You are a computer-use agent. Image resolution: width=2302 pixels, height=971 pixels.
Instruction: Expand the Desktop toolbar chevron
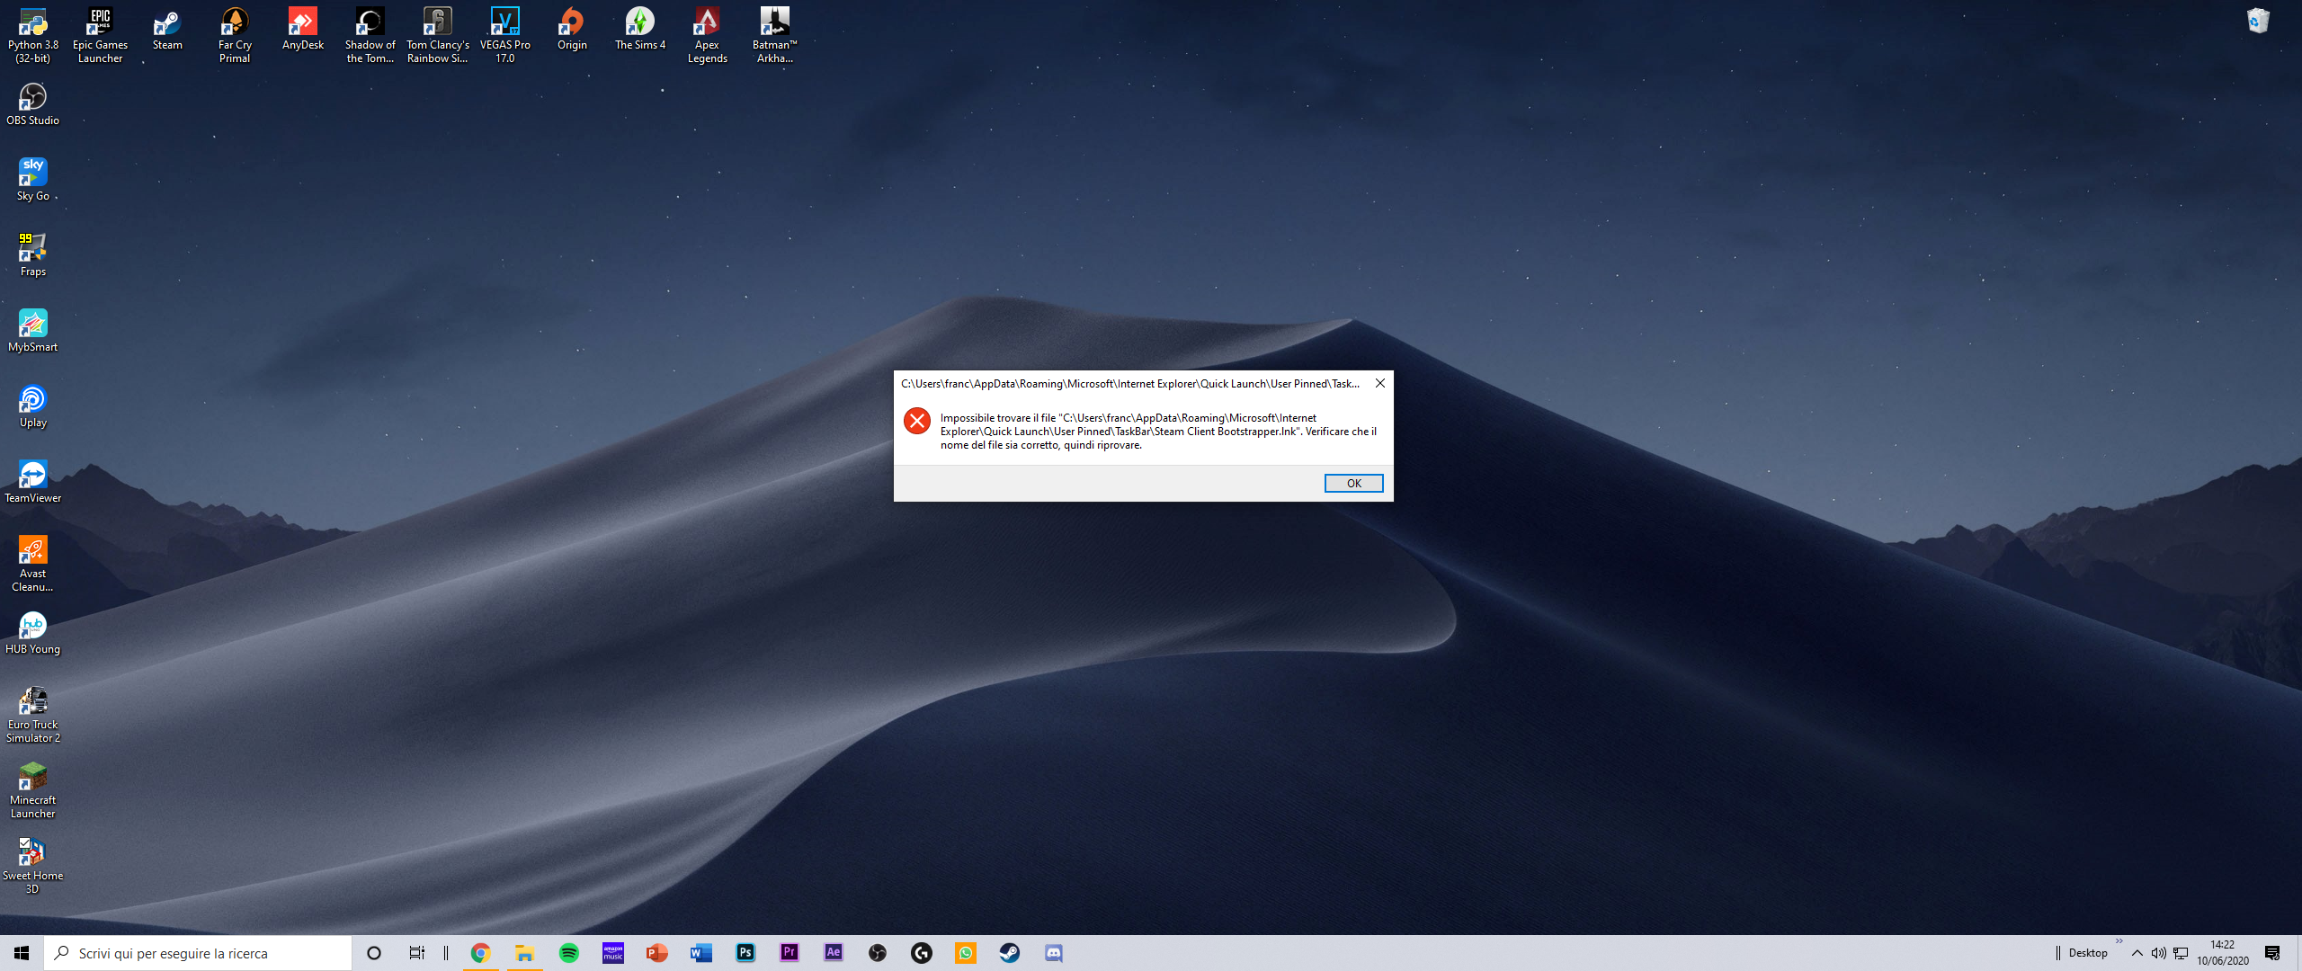click(x=2119, y=941)
